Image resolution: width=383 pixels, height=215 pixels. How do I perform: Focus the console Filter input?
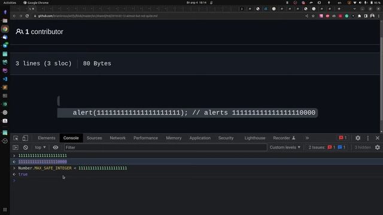(x=165, y=148)
